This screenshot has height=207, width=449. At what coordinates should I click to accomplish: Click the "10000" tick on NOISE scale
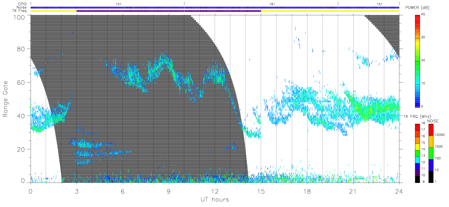pyautogui.click(x=440, y=134)
